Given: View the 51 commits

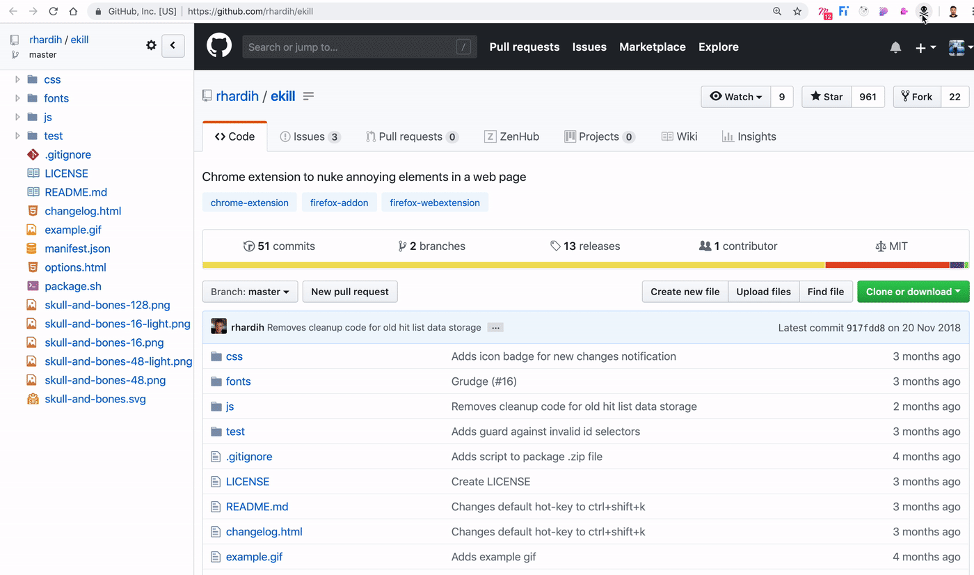Looking at the screenshot, I should click(x=279, y=246).
